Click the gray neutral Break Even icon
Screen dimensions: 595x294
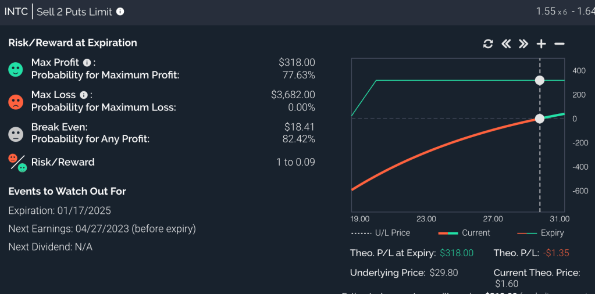(16, 133)
